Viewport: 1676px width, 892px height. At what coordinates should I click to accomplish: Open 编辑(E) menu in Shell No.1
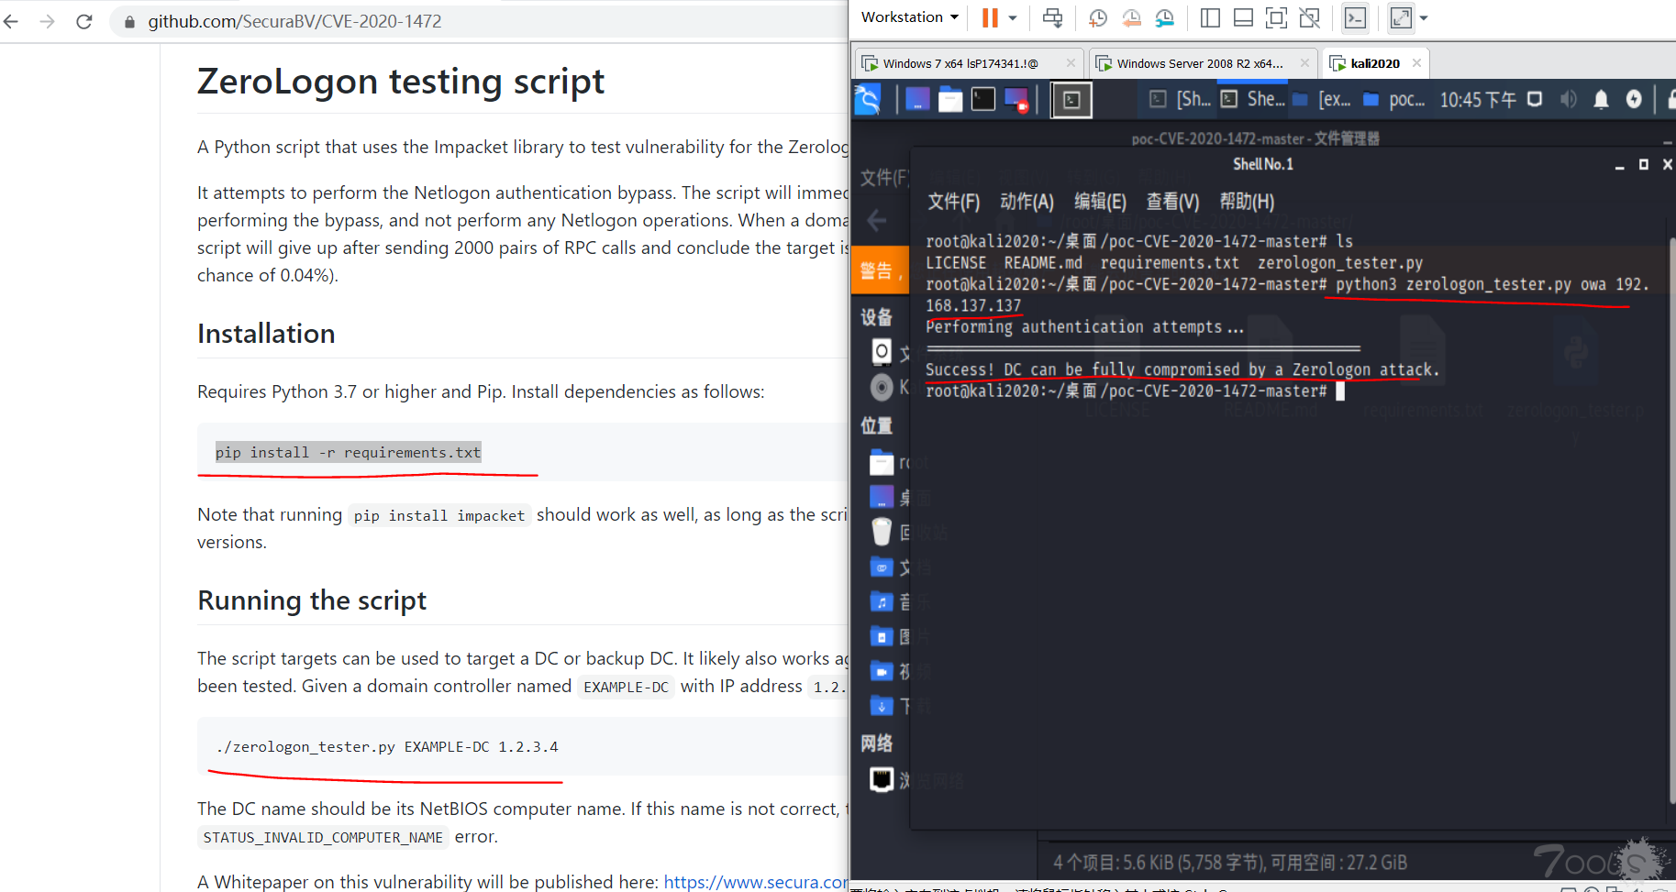[1100, 202]
